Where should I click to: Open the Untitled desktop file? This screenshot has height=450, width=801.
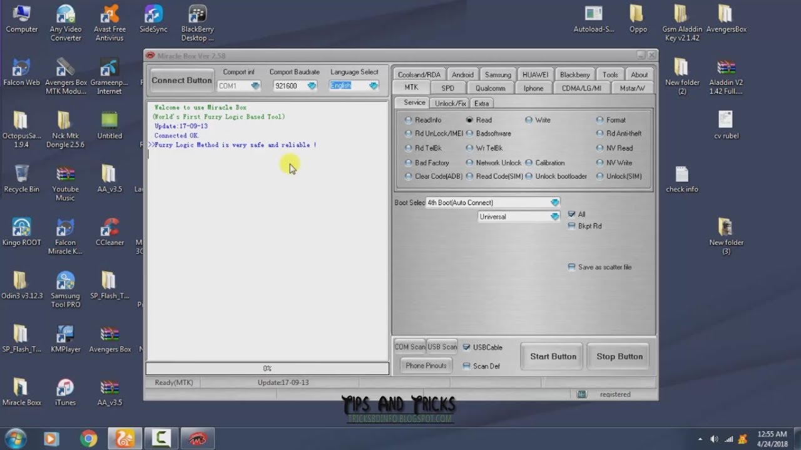[x=110, y=126]
